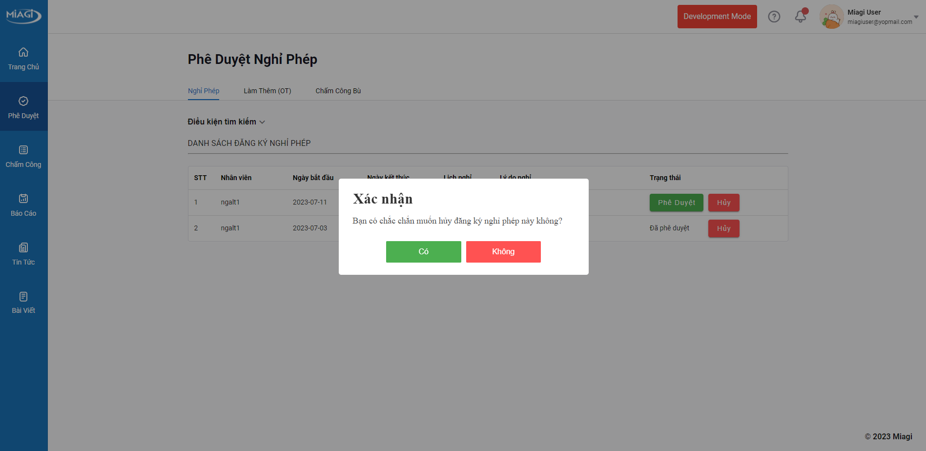The height and width of the screenshot is (451, 926).
Task: Open Báo Cáo report icon
Action: [x=23, y=199]
